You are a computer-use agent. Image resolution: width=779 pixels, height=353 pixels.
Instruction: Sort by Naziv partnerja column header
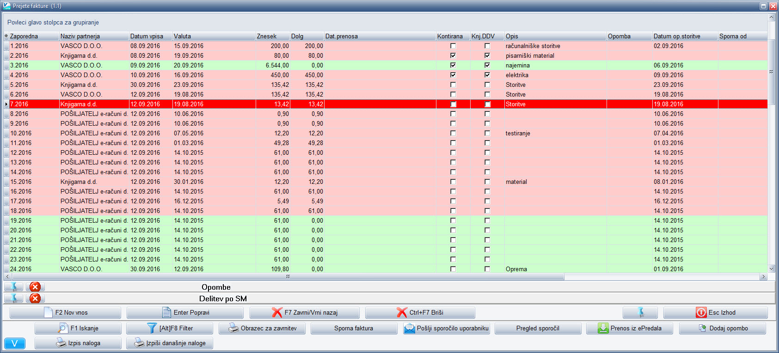point(94,36)
